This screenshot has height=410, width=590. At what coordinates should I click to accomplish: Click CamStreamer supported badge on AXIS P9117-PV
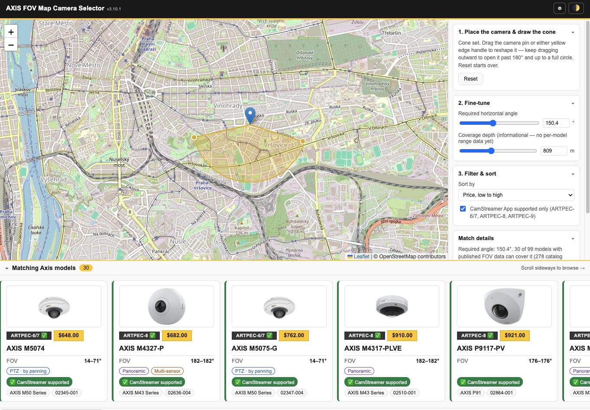click(x=490, y=382)
